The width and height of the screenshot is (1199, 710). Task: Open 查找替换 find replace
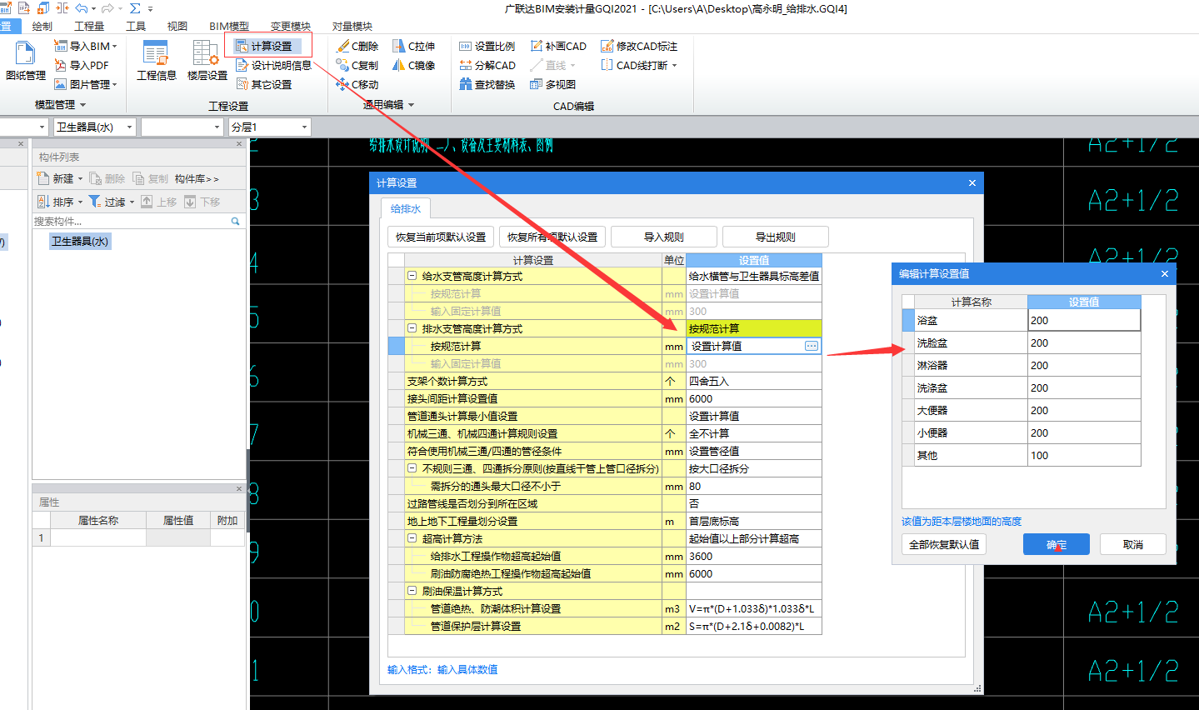487,84
